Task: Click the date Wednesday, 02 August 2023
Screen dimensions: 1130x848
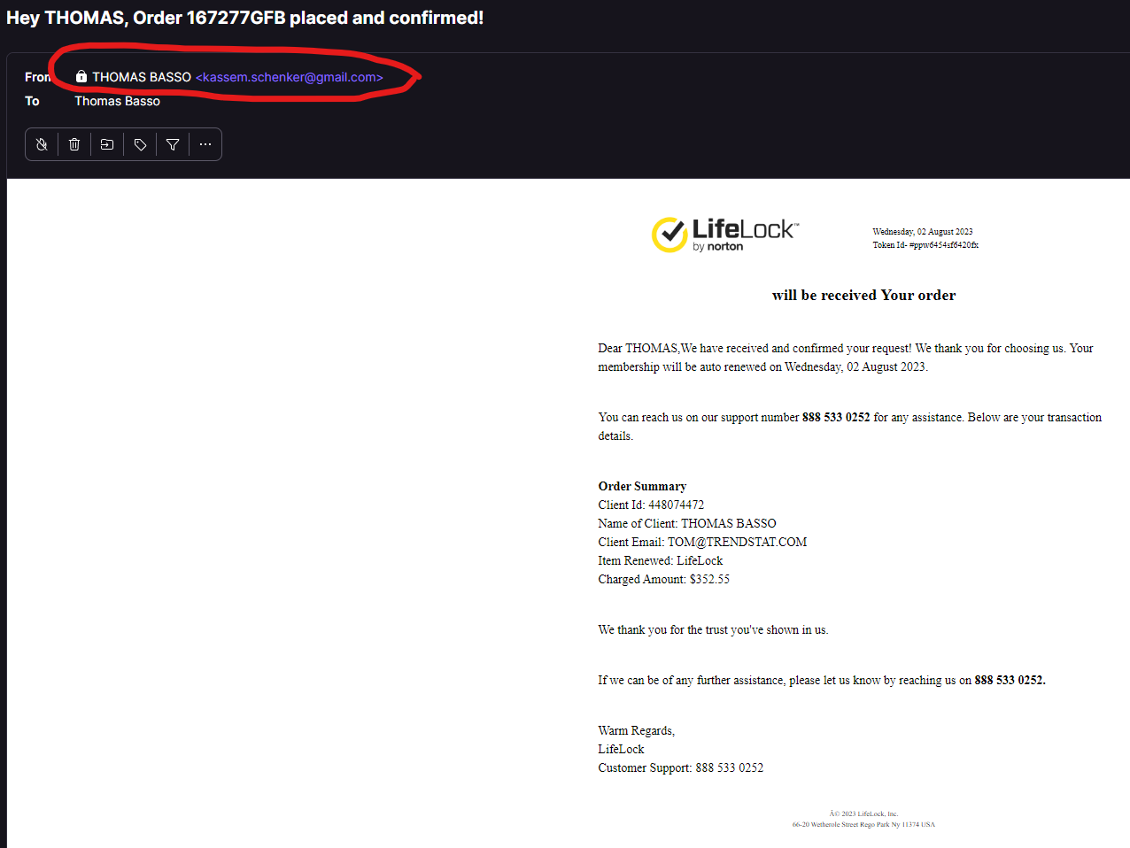Action: pyautogui.click(x=923, y=232)
